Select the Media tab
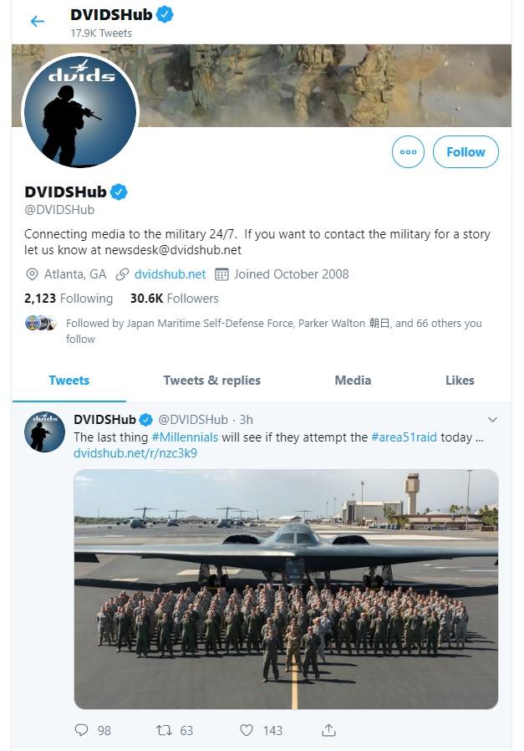Screen dimensions: 524x751 point(353,381)
